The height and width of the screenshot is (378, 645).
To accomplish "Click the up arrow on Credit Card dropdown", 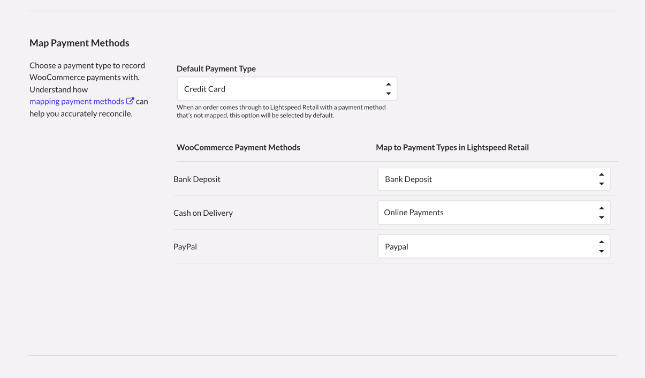I will click(389, 85).
